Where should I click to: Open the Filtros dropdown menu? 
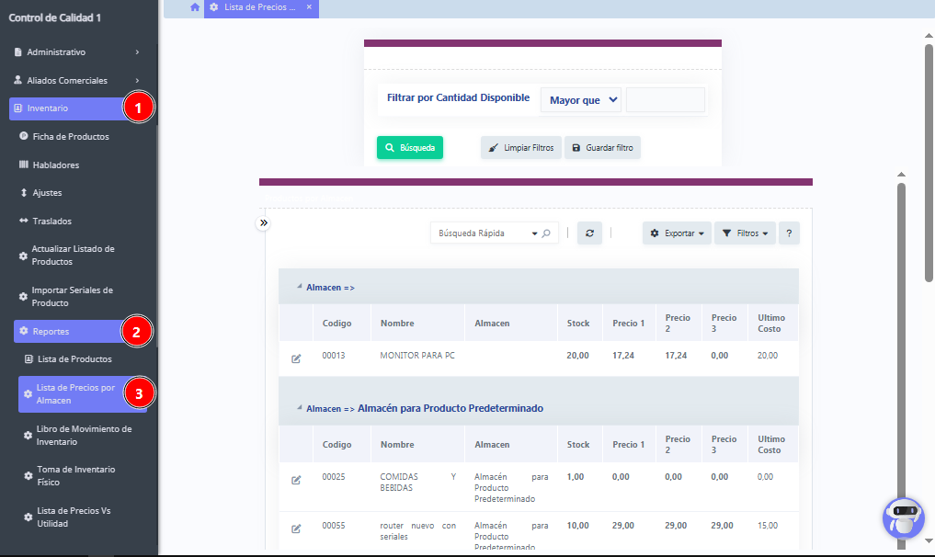(x=745, y=233)
